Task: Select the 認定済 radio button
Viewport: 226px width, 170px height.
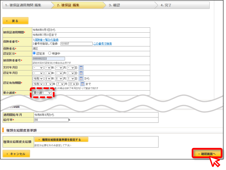Action: pyautogui.click(x=34, y=53)
